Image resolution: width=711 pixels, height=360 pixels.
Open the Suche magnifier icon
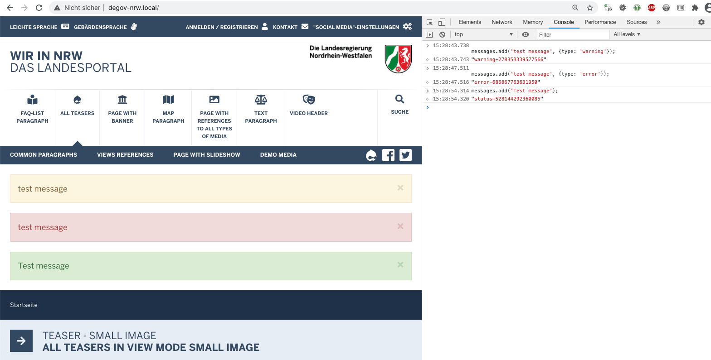399,99
